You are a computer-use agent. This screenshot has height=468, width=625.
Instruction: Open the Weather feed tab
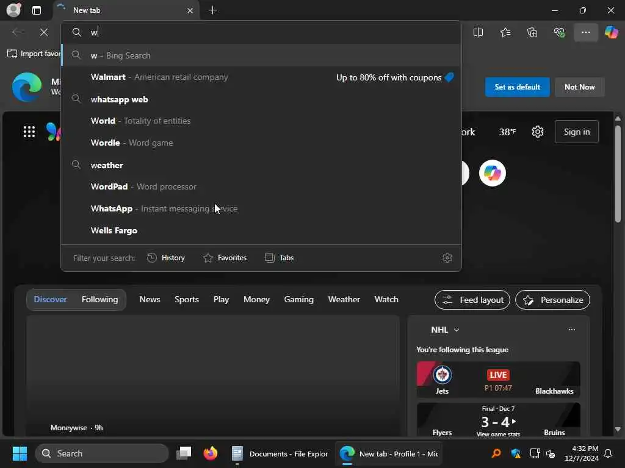coord(344,300)
